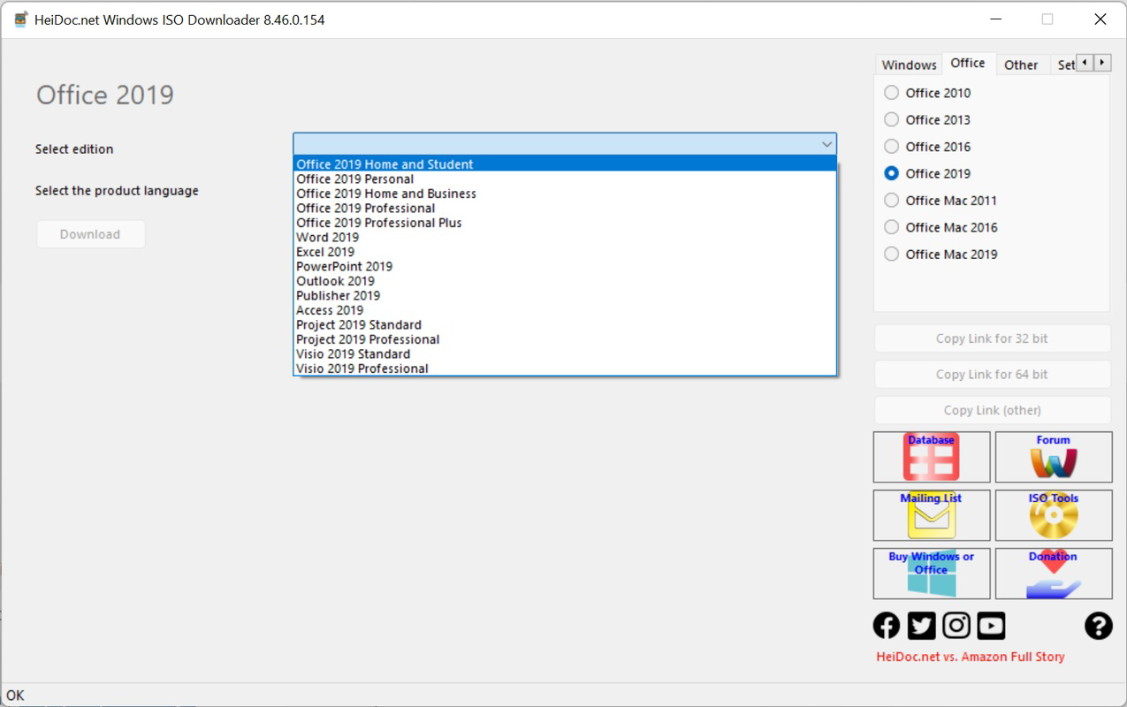The width and height of the screenshot is (1127, 707).
Task: Open HeiDoc.net vs. Amazon Full Story link
Action: tap(970, 657)
